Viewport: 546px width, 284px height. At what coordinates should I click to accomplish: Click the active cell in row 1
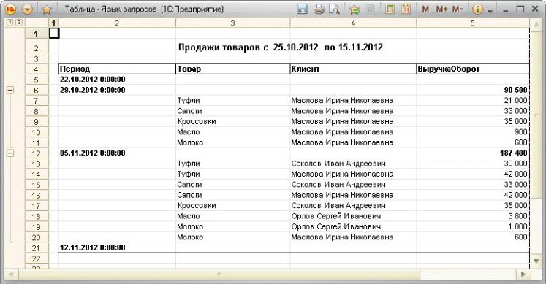coord(54,34)
